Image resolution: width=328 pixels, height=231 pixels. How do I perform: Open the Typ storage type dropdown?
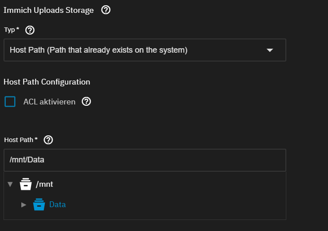tap(145, 50)
